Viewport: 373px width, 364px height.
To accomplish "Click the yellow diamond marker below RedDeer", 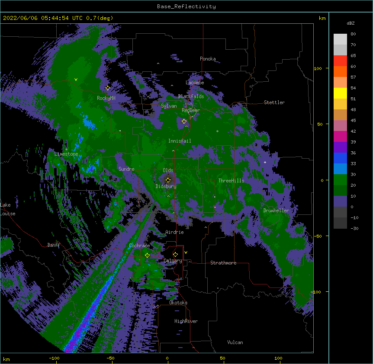I will tap(184, 121).
